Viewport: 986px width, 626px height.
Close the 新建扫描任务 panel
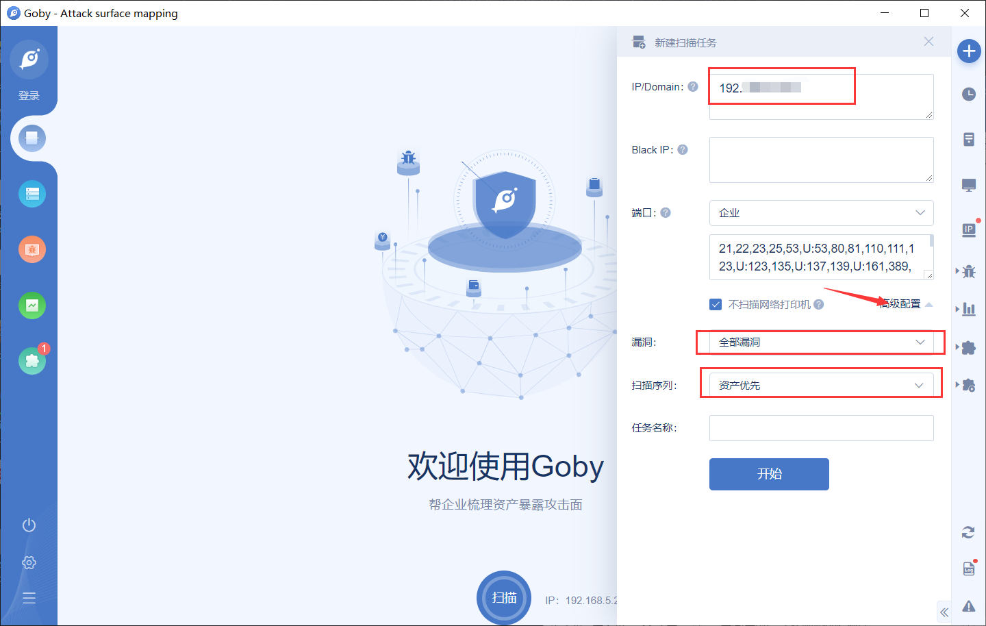(x=928, y=42)
